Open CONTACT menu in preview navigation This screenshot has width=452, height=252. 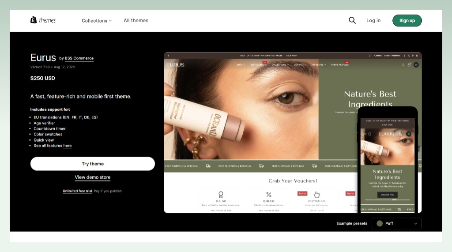click(x=300, y=65)
